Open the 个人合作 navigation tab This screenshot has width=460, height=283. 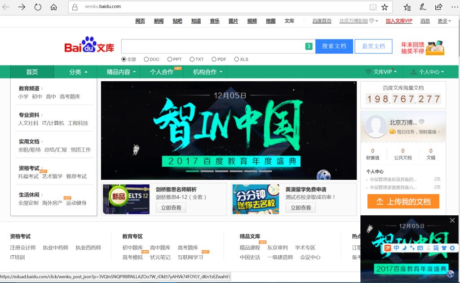tap(162, 72)
